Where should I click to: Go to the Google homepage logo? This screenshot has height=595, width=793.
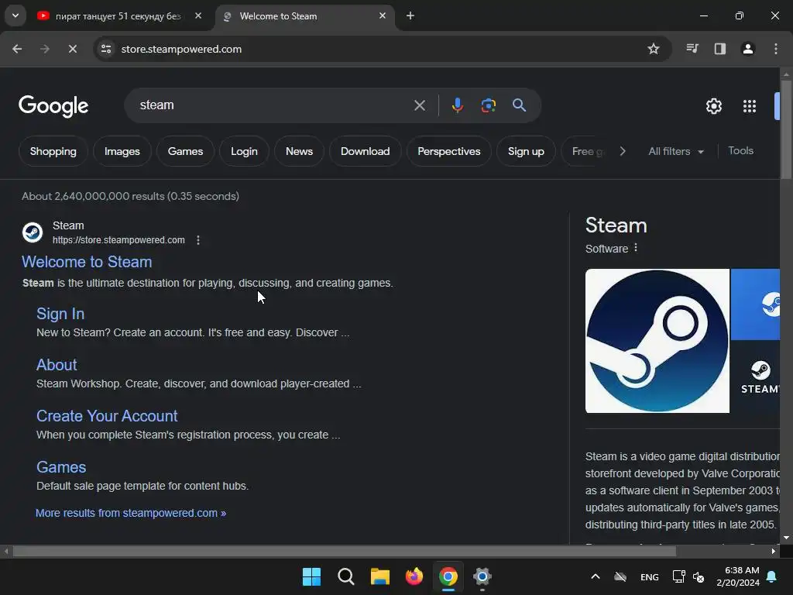pyautogui.click(x=53, y=105)
